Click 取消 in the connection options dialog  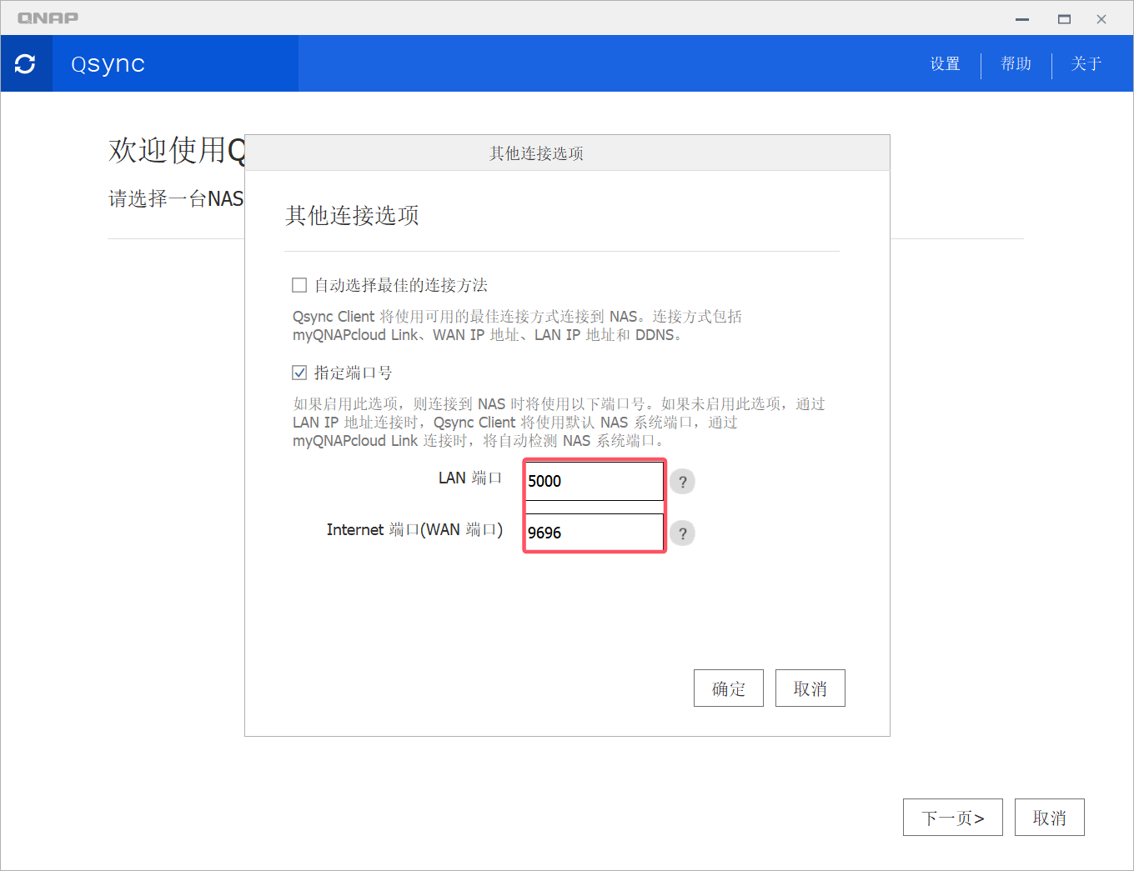coord(810,688)
